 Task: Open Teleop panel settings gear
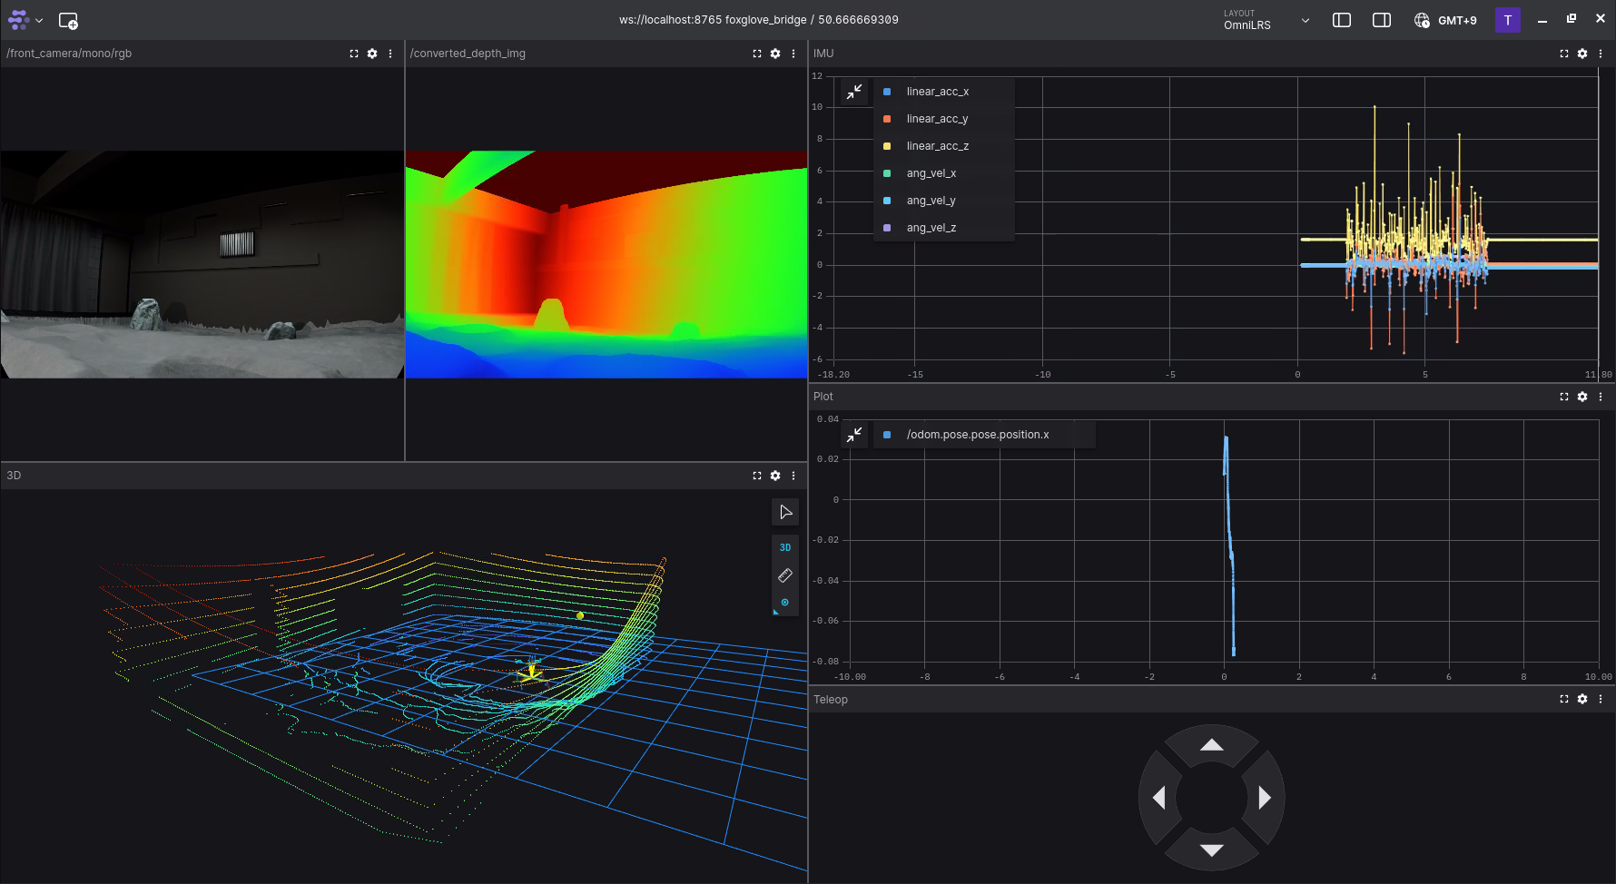(1582, 699)
